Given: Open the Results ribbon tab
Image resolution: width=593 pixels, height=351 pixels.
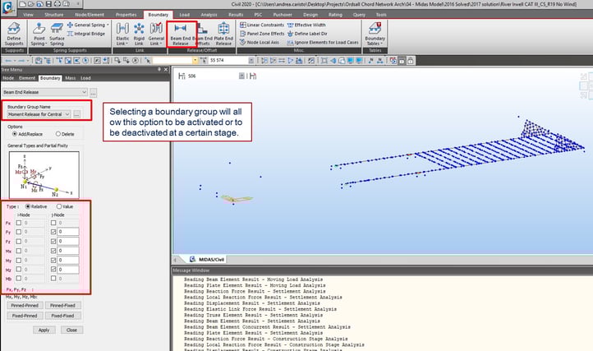Looking at the screenshot, I should point(236,15).
